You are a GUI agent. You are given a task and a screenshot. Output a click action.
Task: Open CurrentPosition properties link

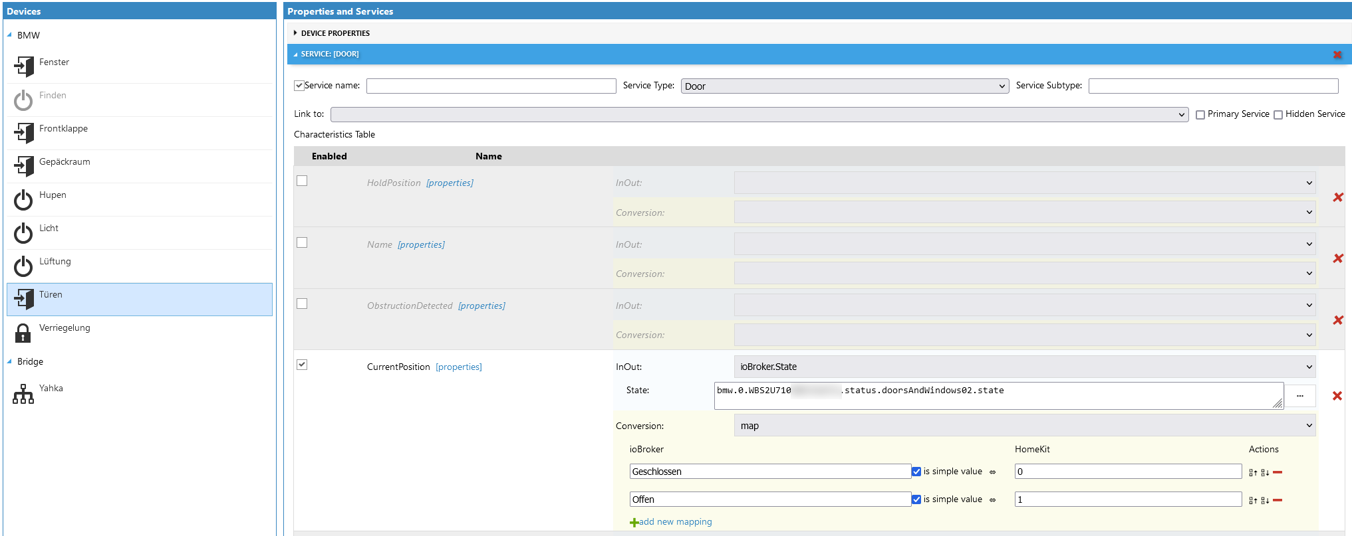point(458,367)
